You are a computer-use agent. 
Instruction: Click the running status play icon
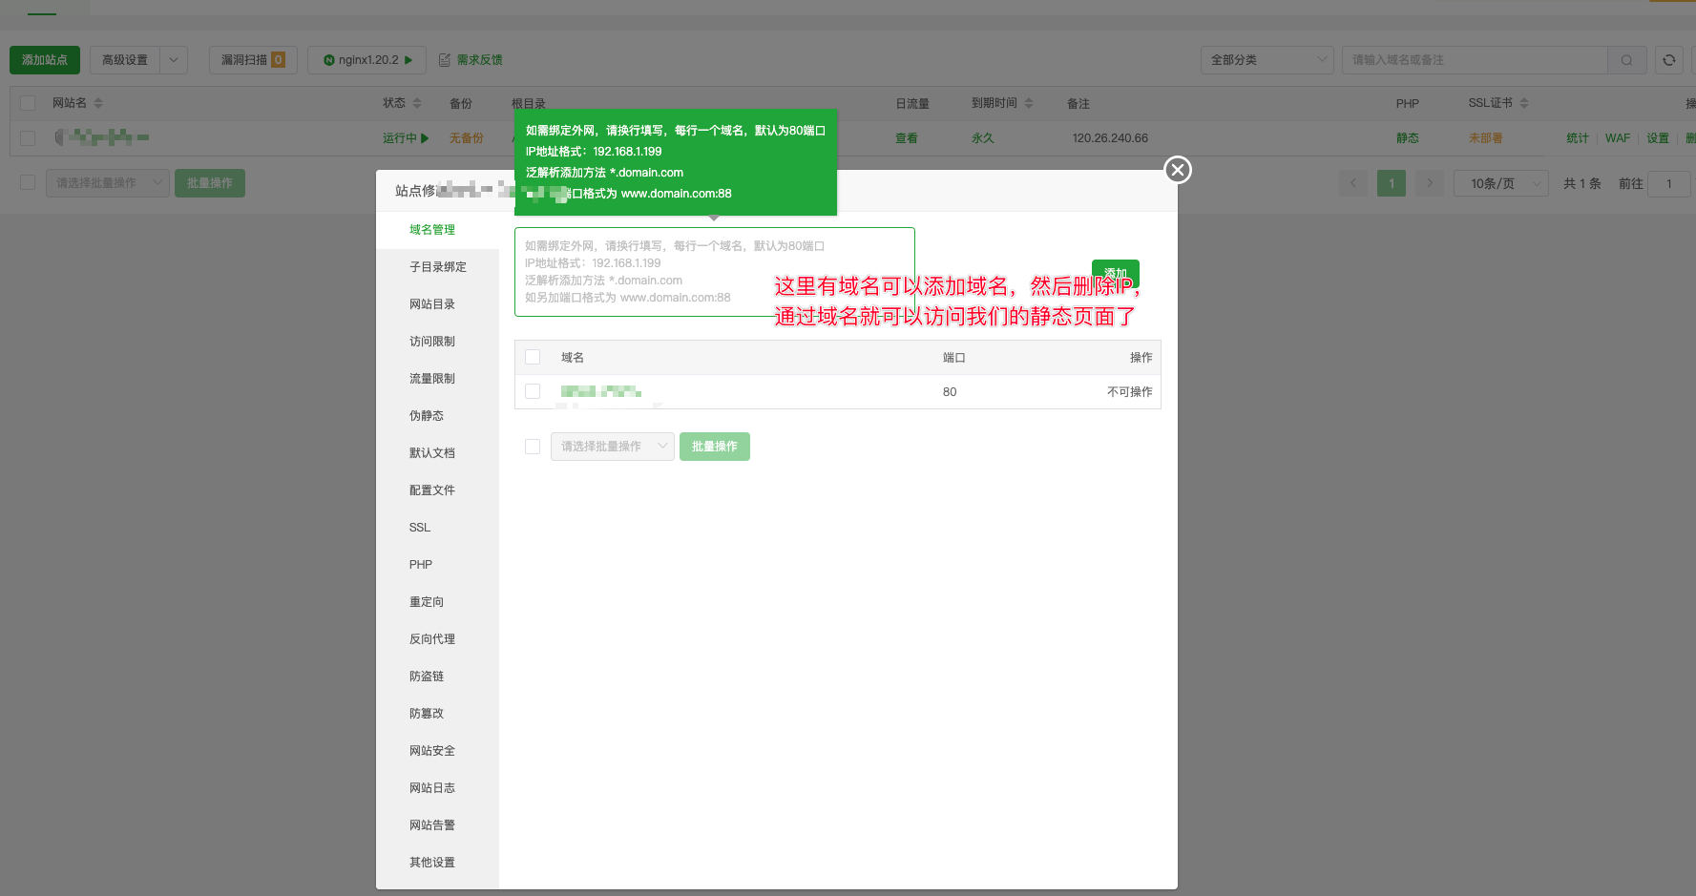[x=425, y=138]
